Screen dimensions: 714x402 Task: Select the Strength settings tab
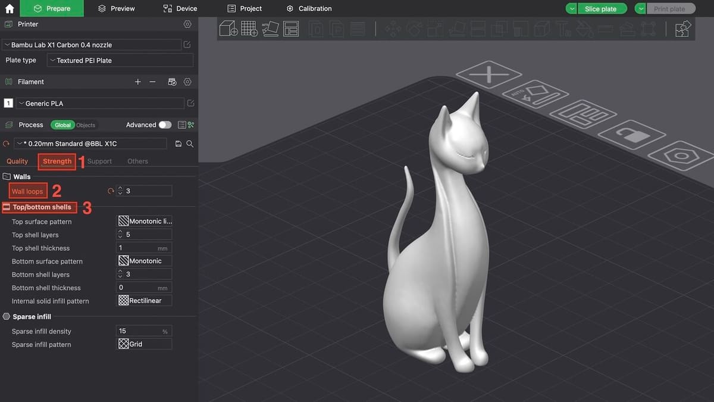(57, 161)
